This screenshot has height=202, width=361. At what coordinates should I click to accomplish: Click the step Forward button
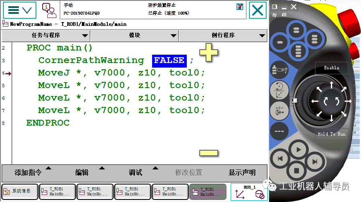pyautogui.click(x=315, y=161)
